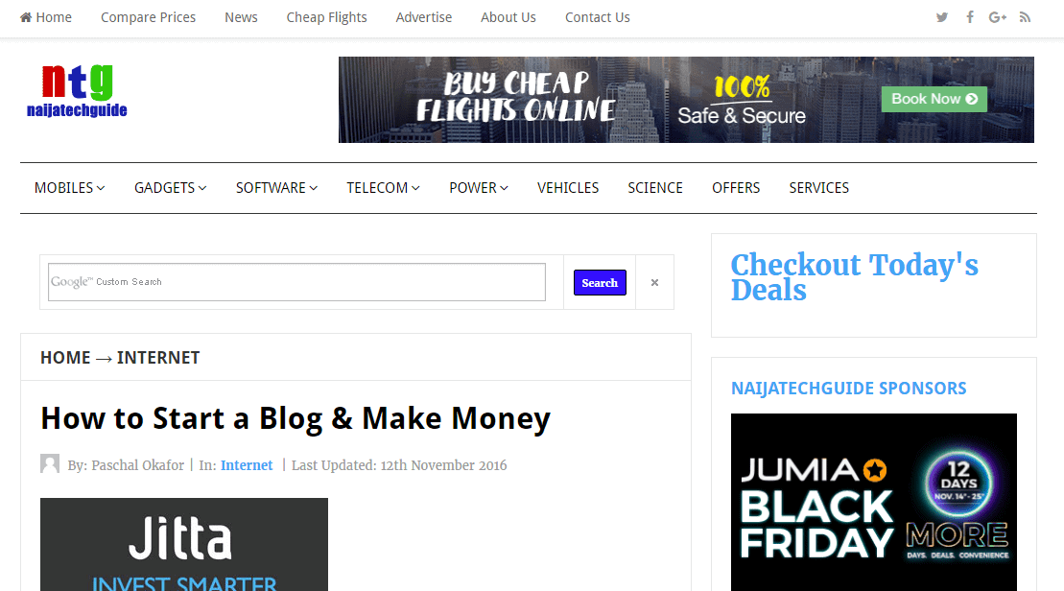Open the SERVICES category
Screen dimensions: 1064x591
(818, 188)
